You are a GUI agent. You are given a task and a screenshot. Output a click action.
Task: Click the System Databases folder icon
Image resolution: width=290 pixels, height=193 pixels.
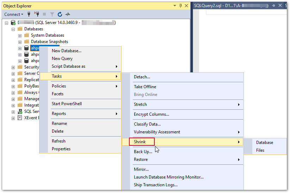[x=27, y=35]
